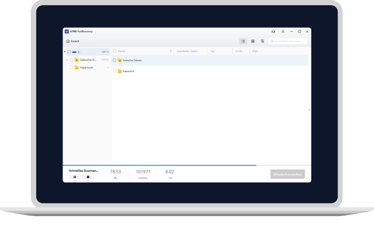Open the hamburger menu
The image size is (374, 225).
283,31
